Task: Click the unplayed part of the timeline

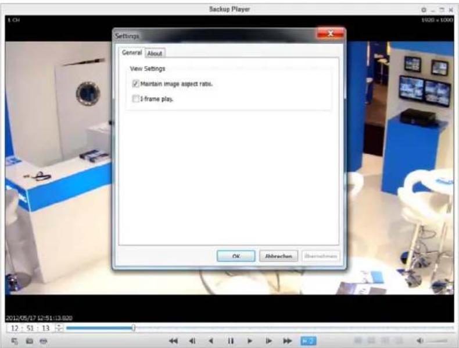Action: coord(294,328)
